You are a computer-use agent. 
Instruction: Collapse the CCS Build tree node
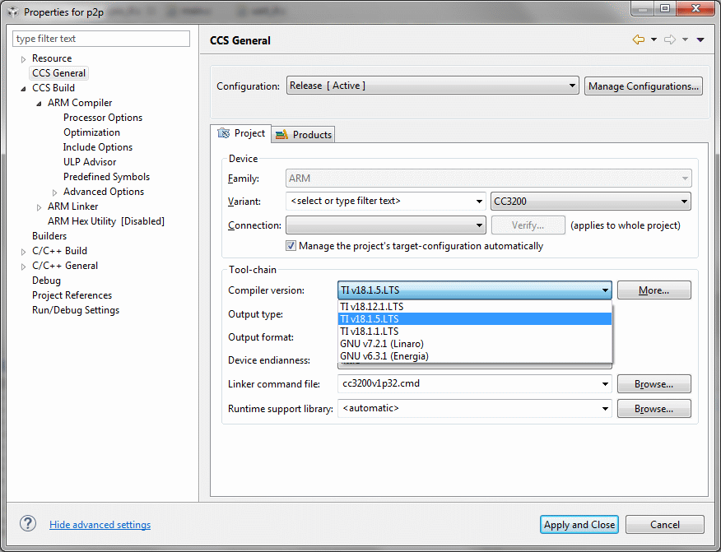point(23,89)
